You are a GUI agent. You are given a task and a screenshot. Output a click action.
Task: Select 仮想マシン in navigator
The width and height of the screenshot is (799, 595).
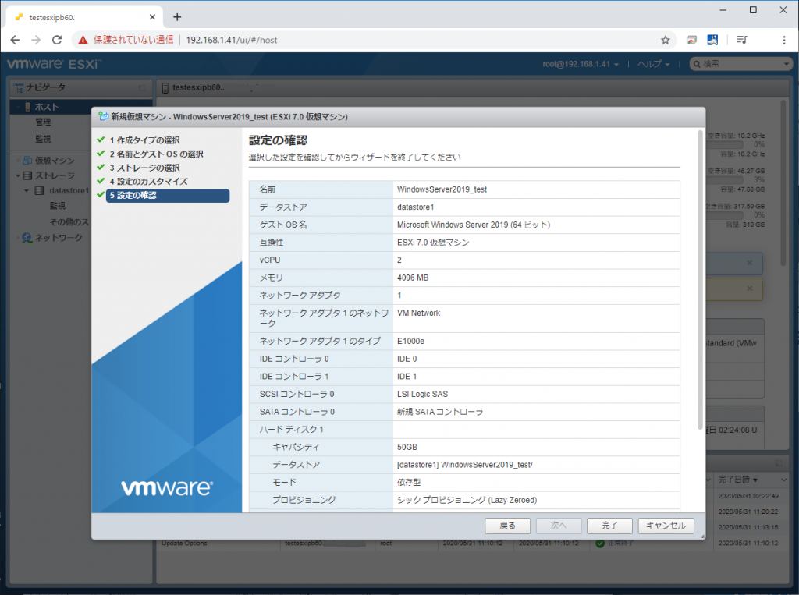(x=55, y=161)
